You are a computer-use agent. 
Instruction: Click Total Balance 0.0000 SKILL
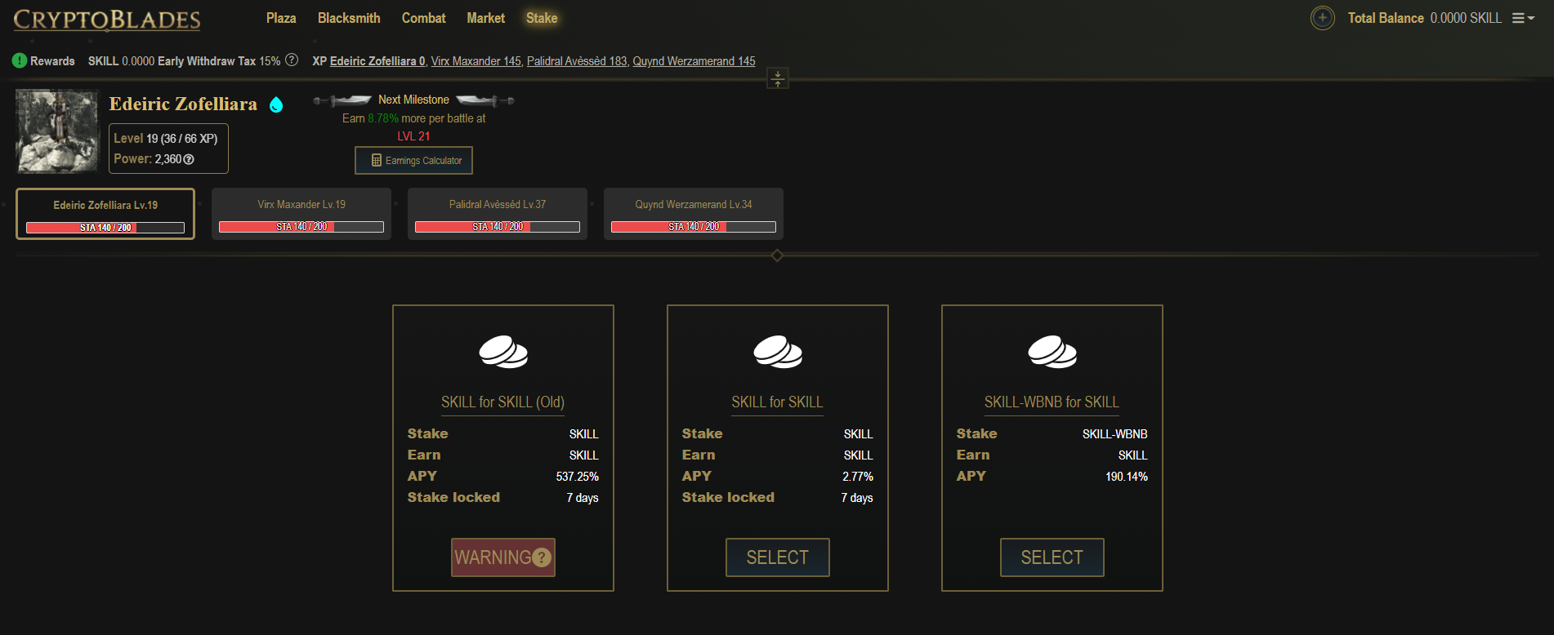[1425, 18]
